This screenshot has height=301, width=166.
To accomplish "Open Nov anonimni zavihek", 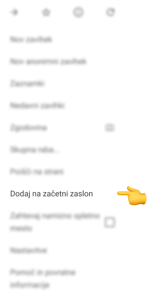I will tap(48, 61).
